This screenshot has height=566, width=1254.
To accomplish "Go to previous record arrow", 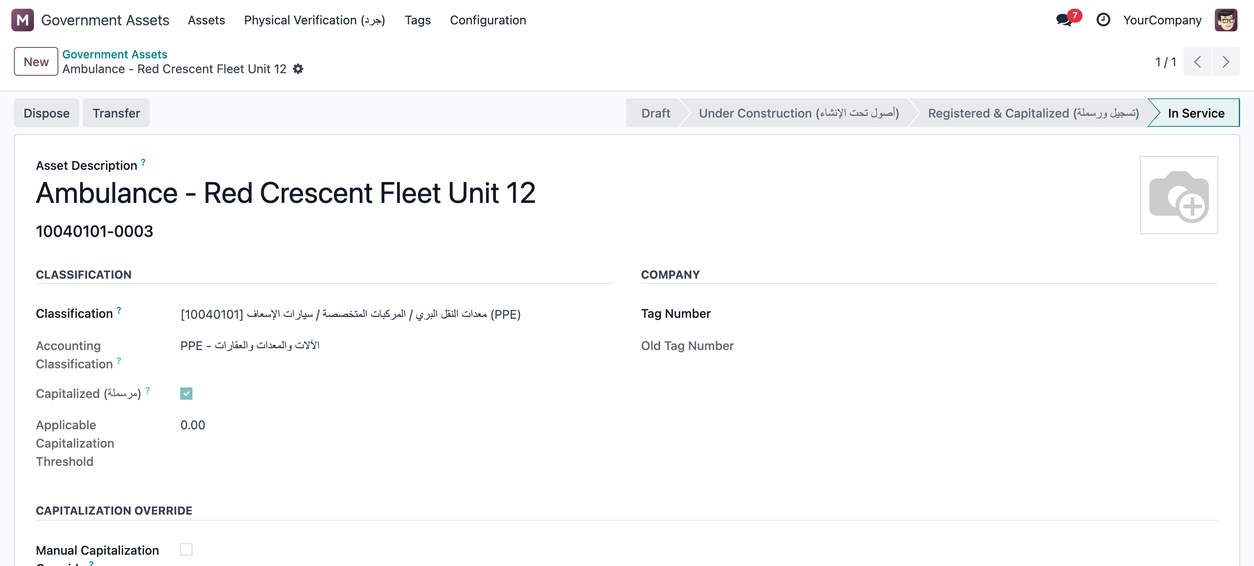I will [x=1197, y=62].
